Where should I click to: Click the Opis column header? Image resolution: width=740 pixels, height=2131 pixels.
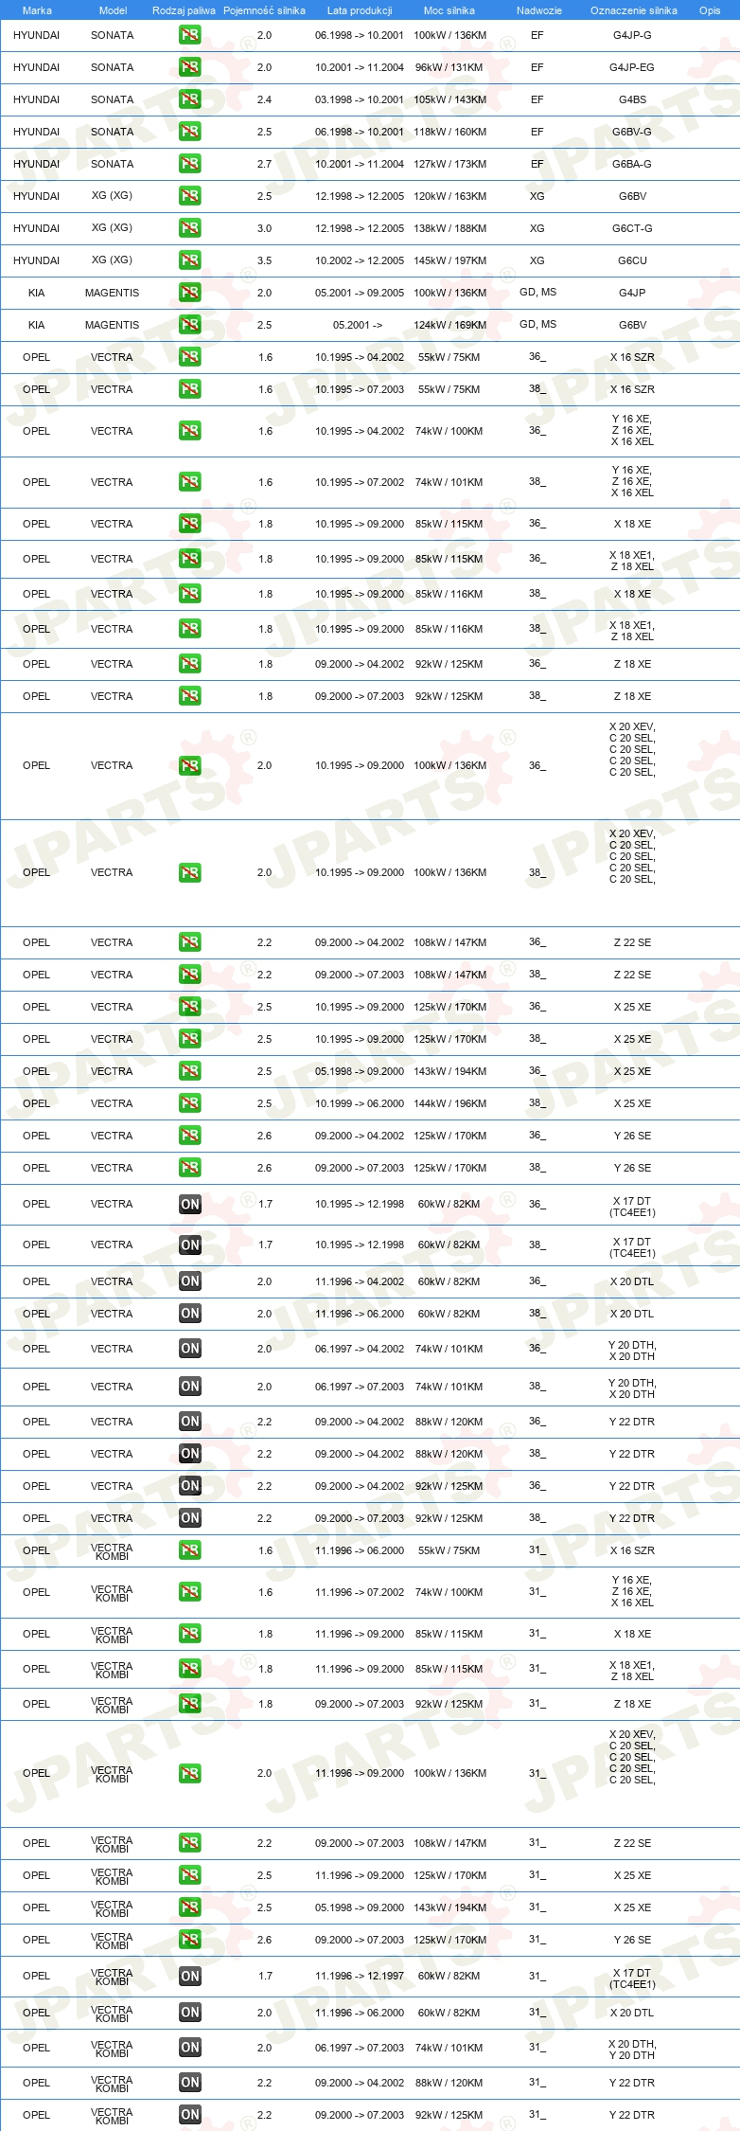click(710, 10)
